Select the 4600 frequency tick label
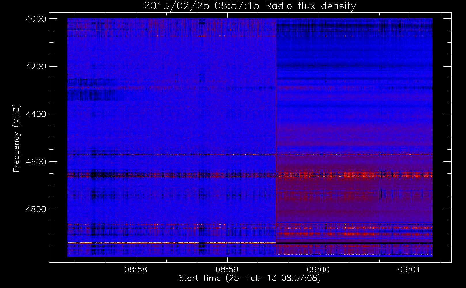Screen dimensions: 466x288 (x=36, y=162)
